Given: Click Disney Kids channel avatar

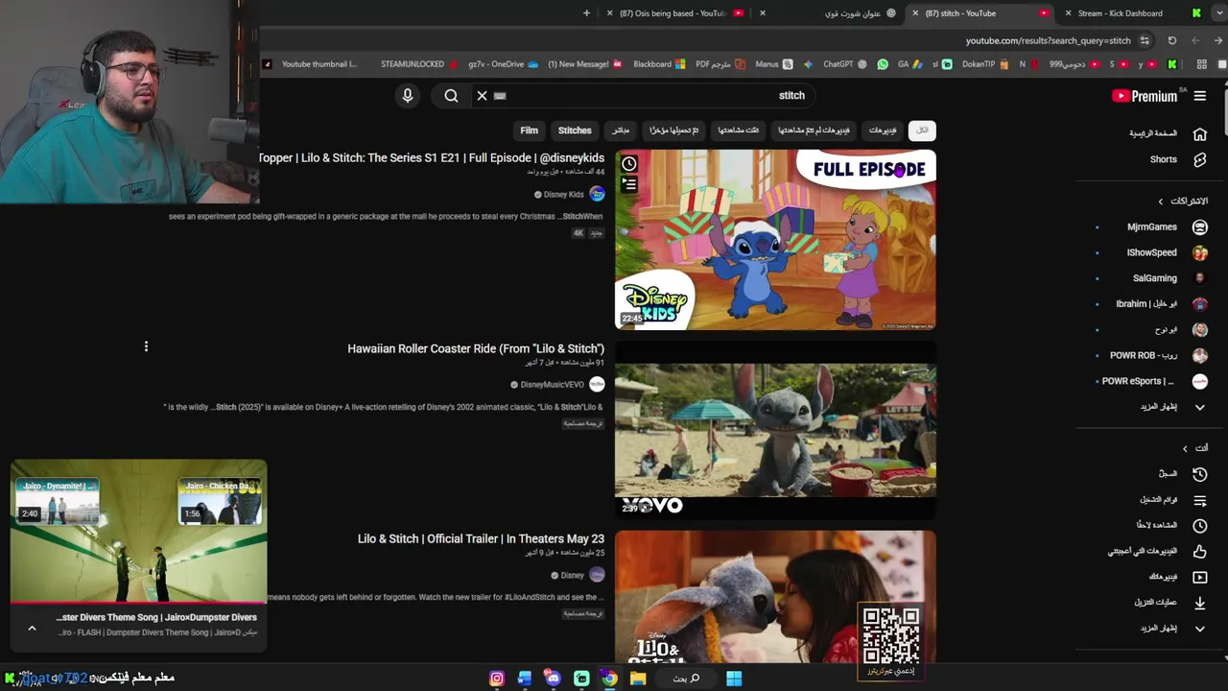Looking at the screenshot, I should coord(597,194).
